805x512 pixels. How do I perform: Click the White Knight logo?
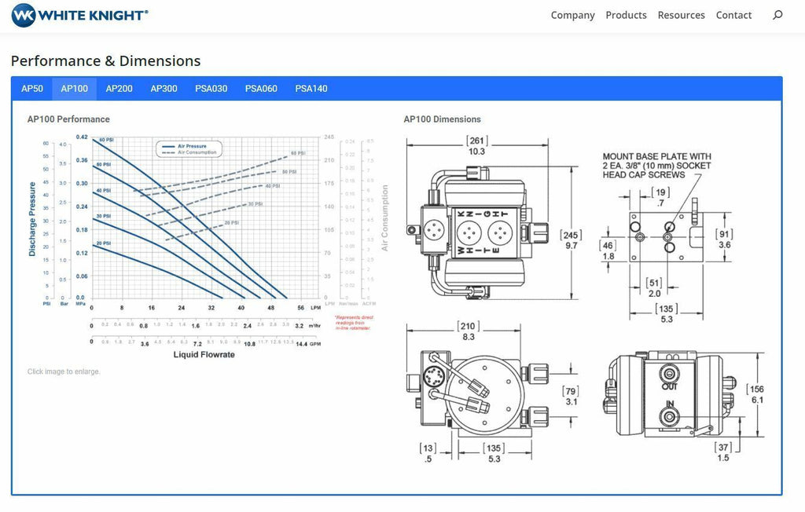[79, 15]
